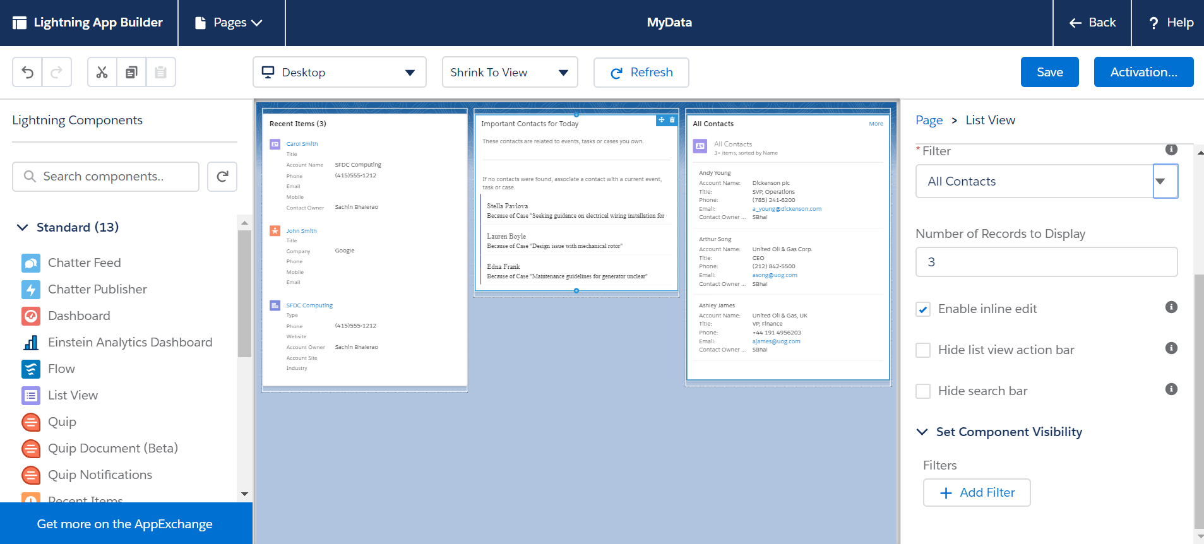The height and width of the screenshot is (544, 1204).
Task: Click a_young@dickenson.com email link
Action: click(787, 209)
